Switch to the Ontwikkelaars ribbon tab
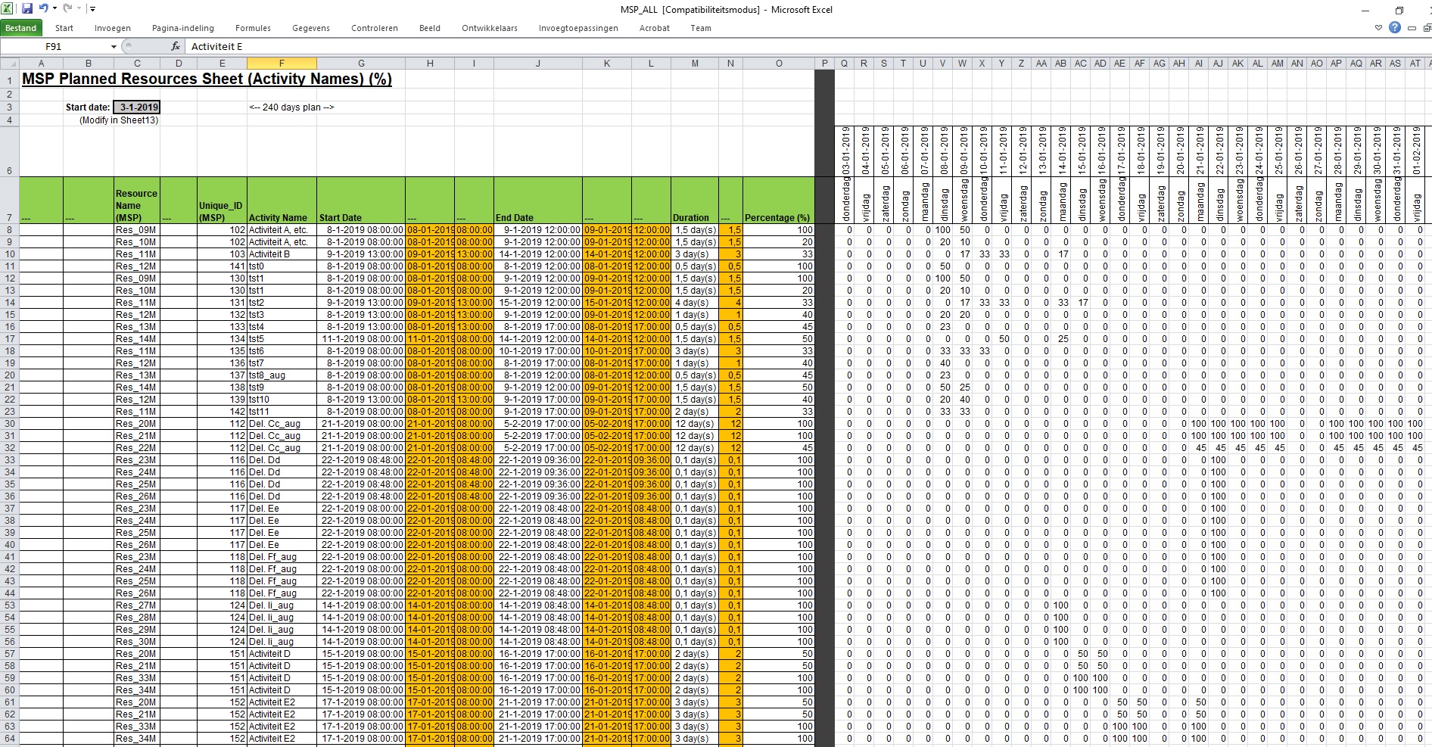Image resolution: width=1432 pixels, height=747 pixels. (490, 28)
